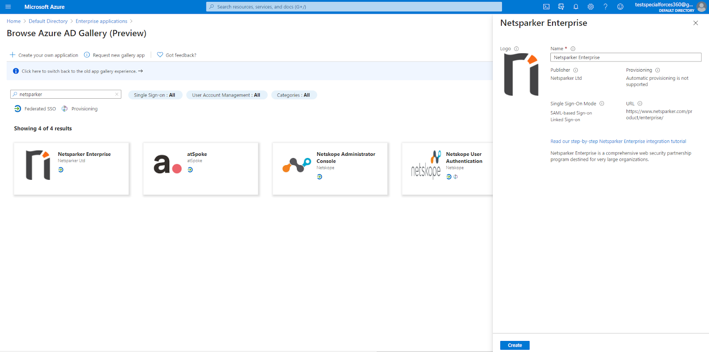The height and width of the screenshot is (352, 709).
Task: Click the info icon next to Provisioning
Action: (x=658, y=70)
